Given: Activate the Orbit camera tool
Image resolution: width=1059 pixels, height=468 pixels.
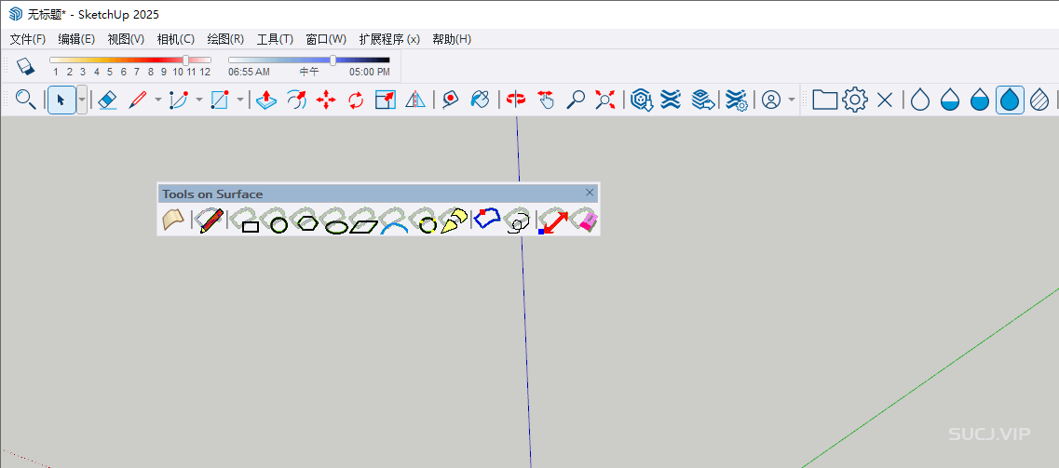Looking at the screenshot, I should coord(517,100).
